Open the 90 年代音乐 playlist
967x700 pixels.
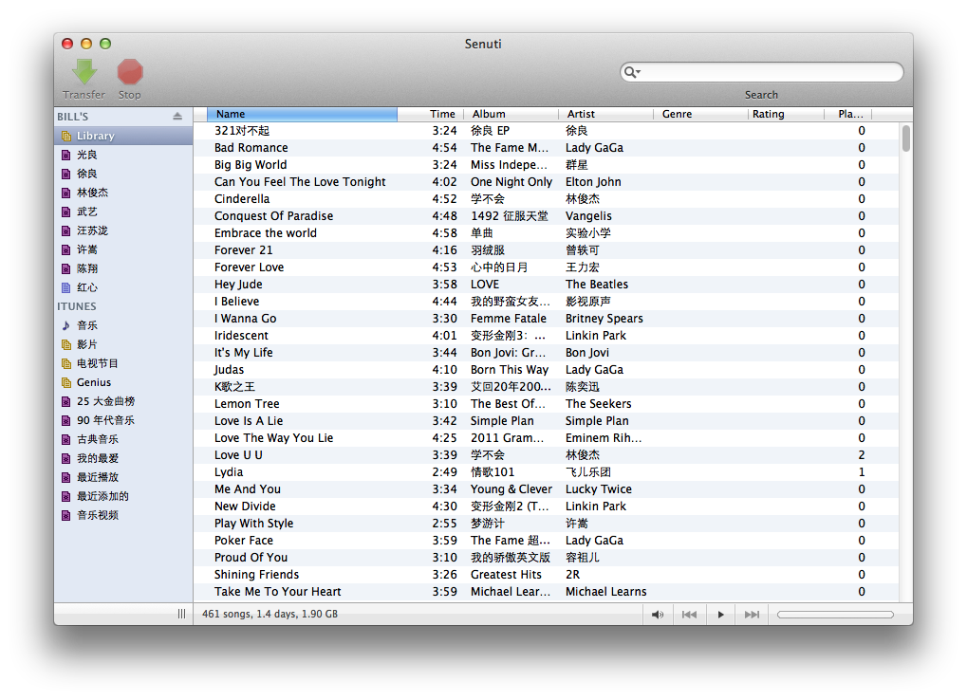pos(123,420)
